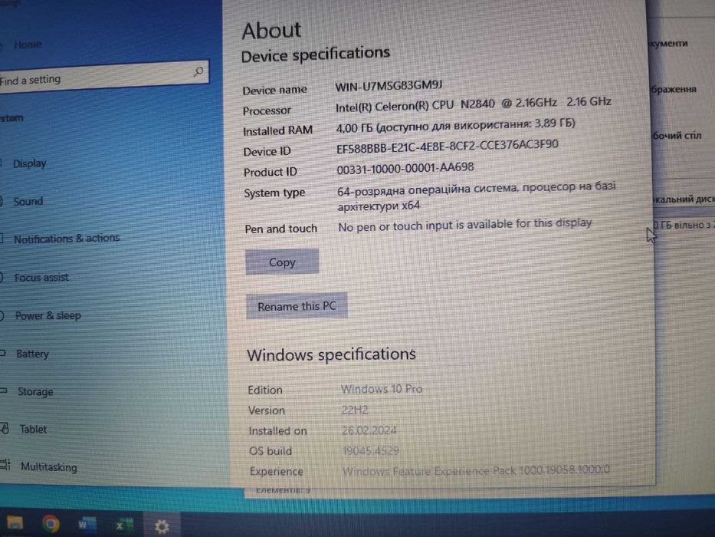715x537 pixels.
Task: Open Focus assist settings
Action: pos(41,277)
